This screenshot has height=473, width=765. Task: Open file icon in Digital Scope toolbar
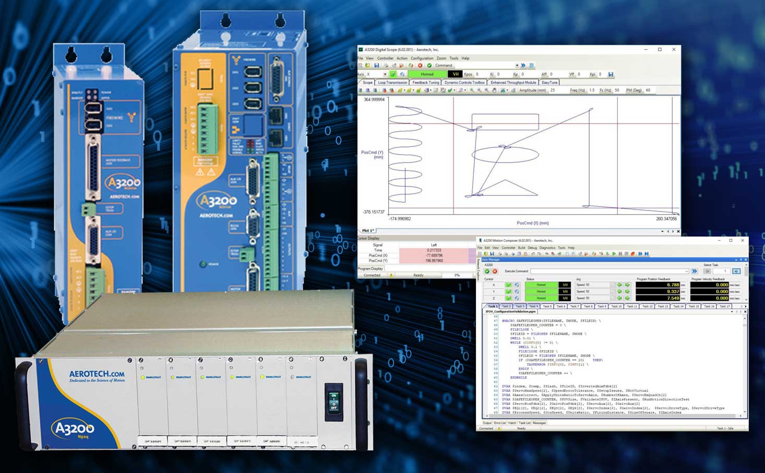click(x=367, y=65)
